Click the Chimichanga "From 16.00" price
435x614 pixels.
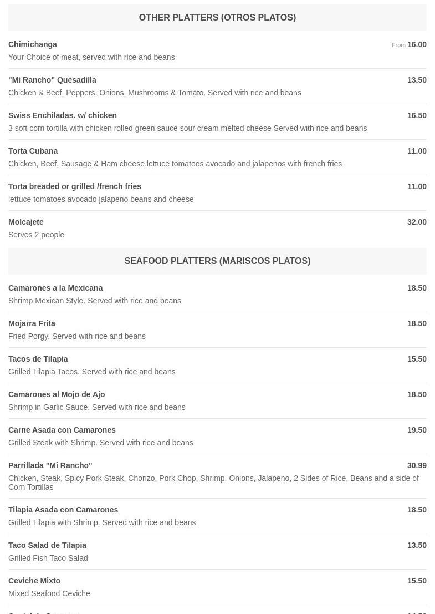pos(409,44)
